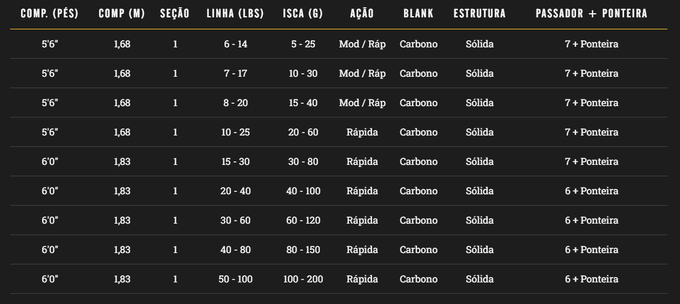
Task: Click the 10 - 25 line rating cell
Action: pyautogui.click(x=236, y=133)
